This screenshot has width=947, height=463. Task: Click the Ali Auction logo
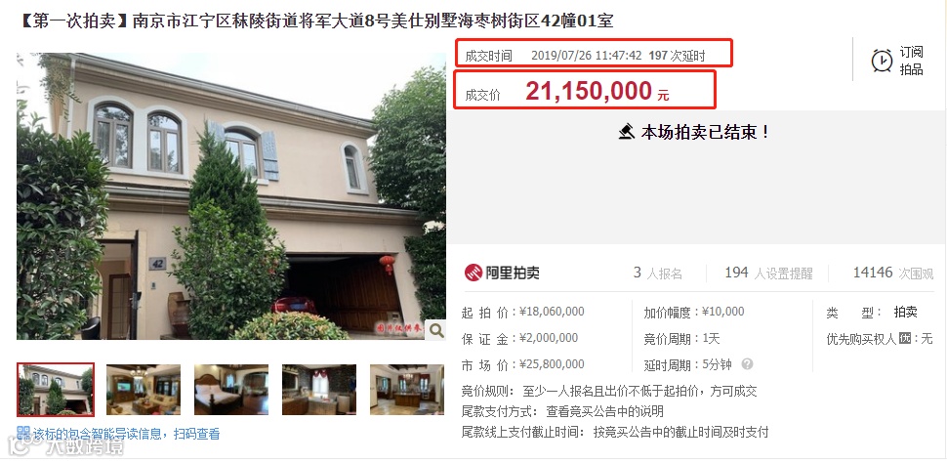502,273
